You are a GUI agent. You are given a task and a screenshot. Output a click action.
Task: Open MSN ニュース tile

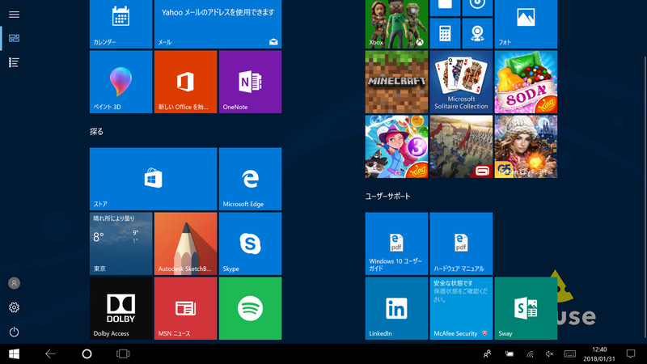click(186, 308)
